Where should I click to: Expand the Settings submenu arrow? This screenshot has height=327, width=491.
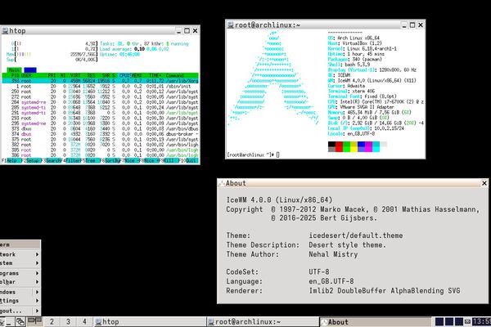coord(38,301)
